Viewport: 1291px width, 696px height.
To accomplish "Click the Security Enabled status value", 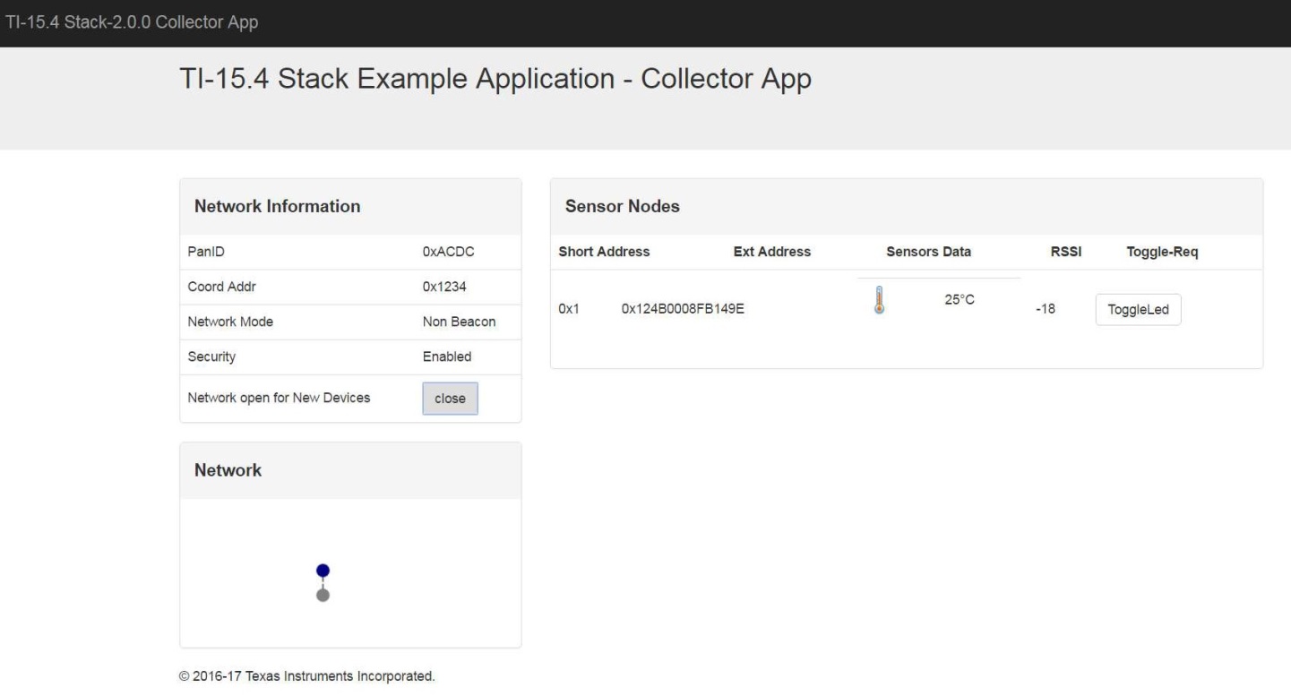I will pos(446,357).
